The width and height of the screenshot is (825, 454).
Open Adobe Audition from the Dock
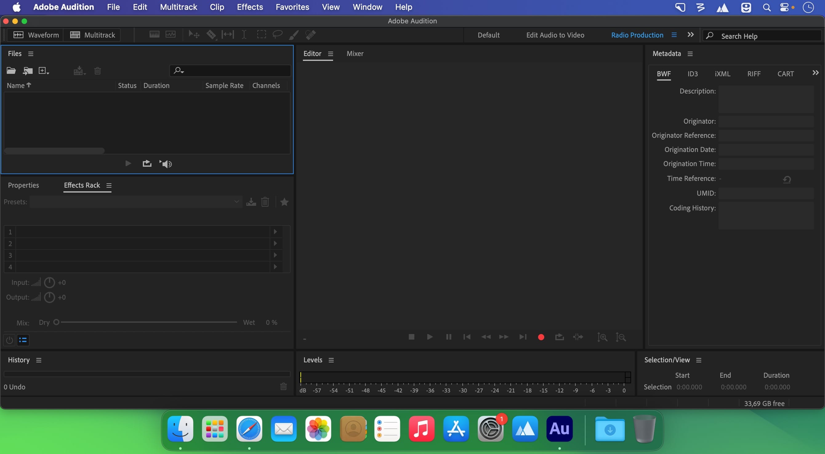559,429
